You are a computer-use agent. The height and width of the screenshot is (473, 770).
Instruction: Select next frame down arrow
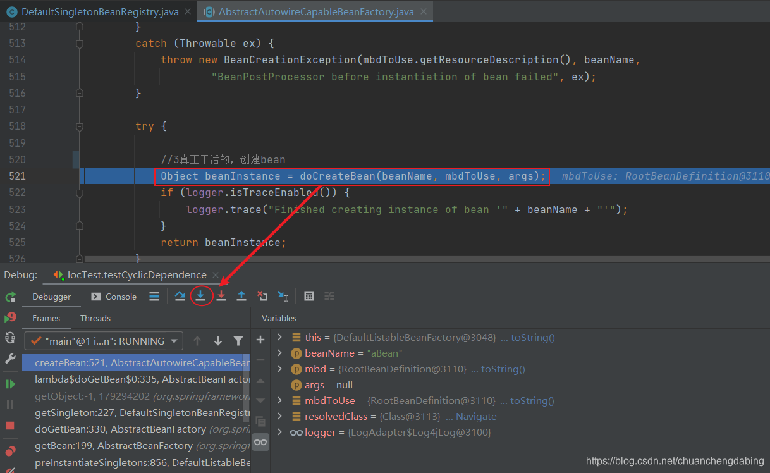coord(218,341)
